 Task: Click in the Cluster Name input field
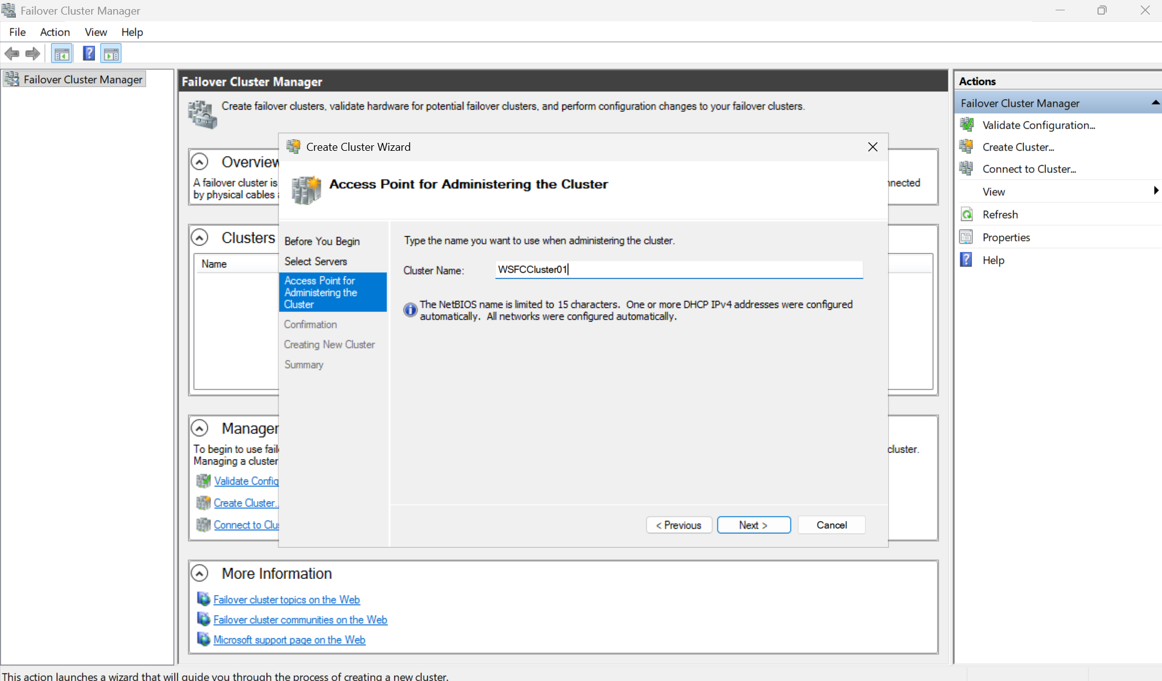679,270
